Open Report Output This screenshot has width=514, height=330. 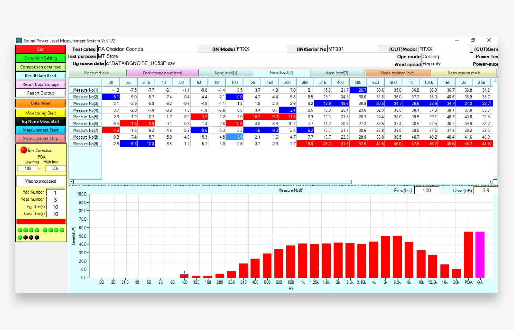(40, 93)
